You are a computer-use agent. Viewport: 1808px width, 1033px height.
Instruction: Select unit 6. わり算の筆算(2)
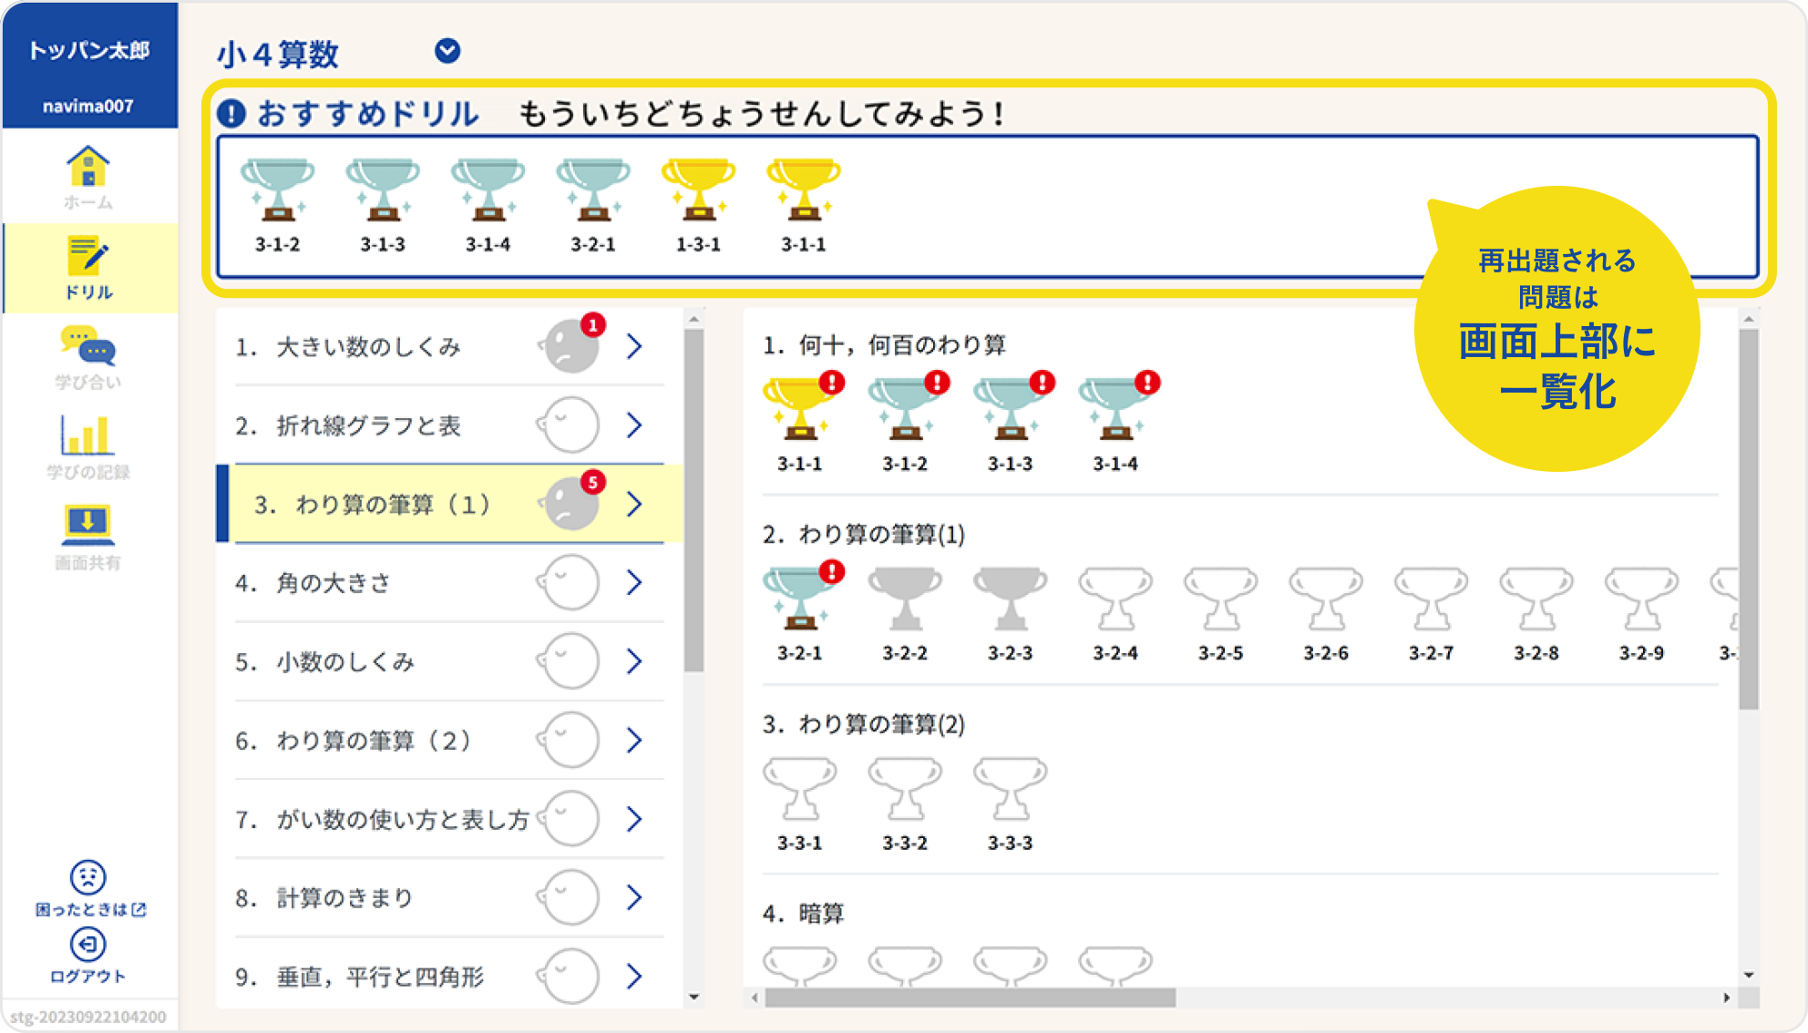(449, 740)
